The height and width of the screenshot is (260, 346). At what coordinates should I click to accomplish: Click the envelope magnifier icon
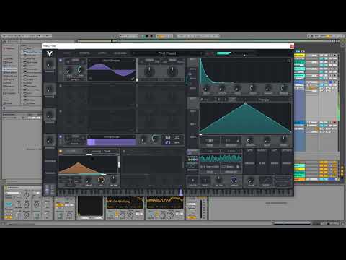click(x=289, y=61)
